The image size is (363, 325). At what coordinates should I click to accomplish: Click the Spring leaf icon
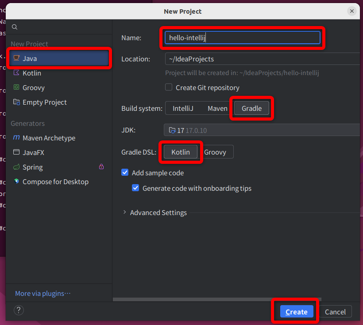16,167
